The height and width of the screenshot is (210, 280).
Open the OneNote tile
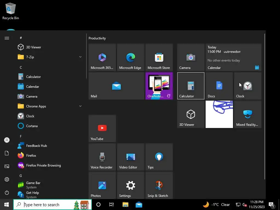[x=159, y=86]
